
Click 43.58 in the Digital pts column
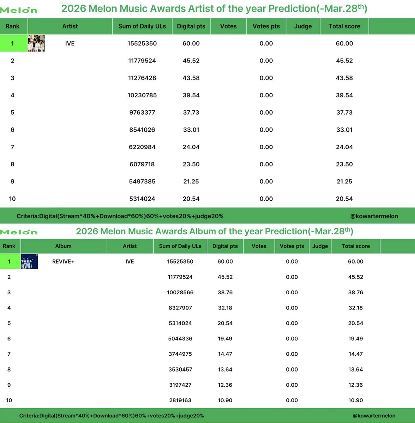tap(191, 78)
